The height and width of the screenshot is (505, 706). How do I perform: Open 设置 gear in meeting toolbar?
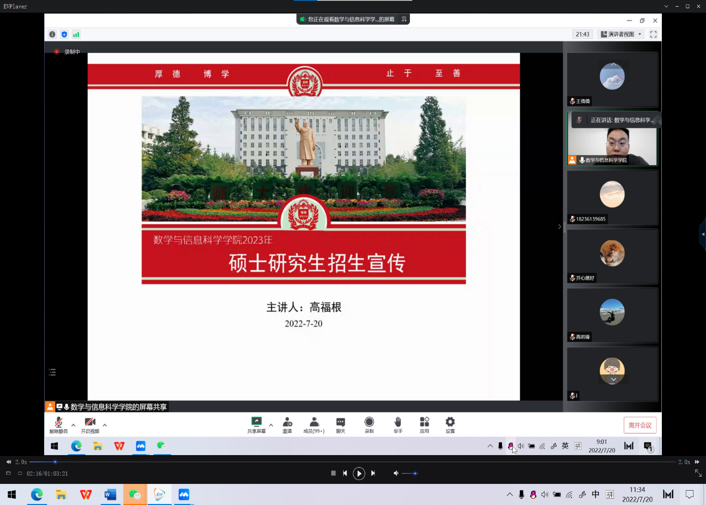tap(450, 425)
